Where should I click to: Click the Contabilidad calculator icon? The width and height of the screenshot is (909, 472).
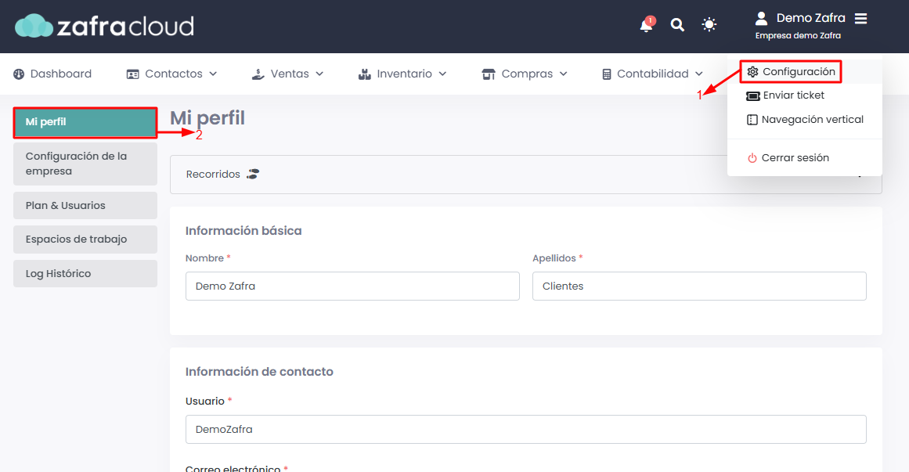(x=606, y=74)
